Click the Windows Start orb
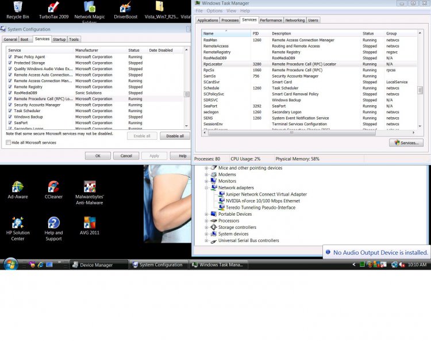The width and height of the screenshot is (431, 341). (10, 265)
